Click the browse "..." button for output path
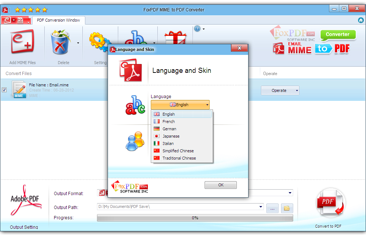This screenshot has width=366, height=235. 272,208
